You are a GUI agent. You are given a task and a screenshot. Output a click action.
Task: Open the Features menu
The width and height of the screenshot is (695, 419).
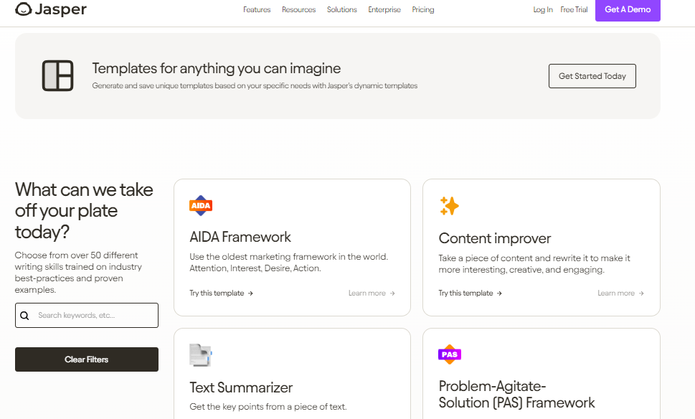[257, 10]
